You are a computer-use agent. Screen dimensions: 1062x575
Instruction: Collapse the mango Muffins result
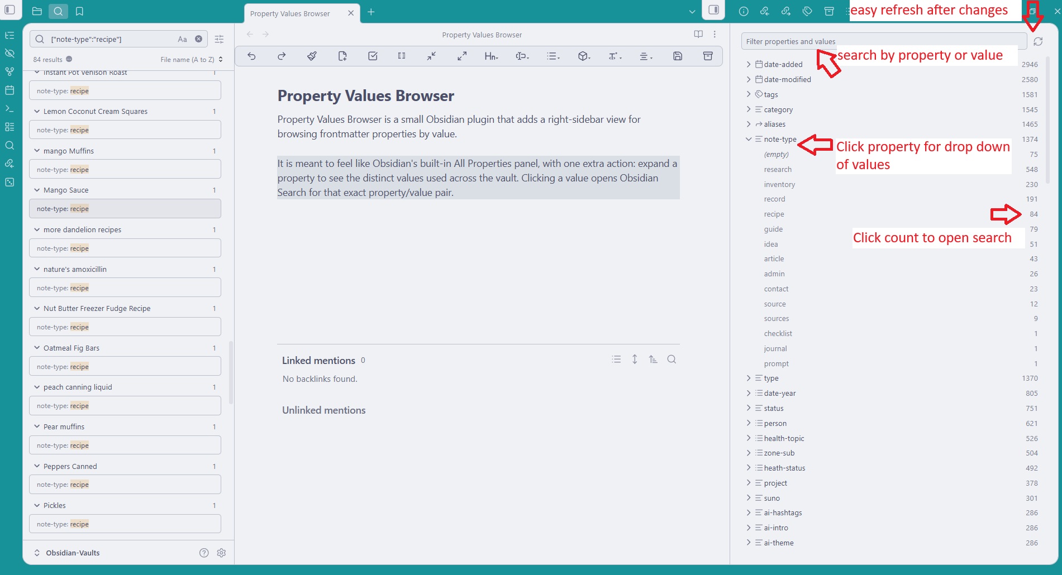(x=37, y=151)
